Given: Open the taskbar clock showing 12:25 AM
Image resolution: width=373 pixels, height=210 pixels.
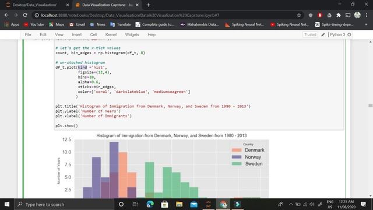Looking at the screenshot, I should point(346,204).
